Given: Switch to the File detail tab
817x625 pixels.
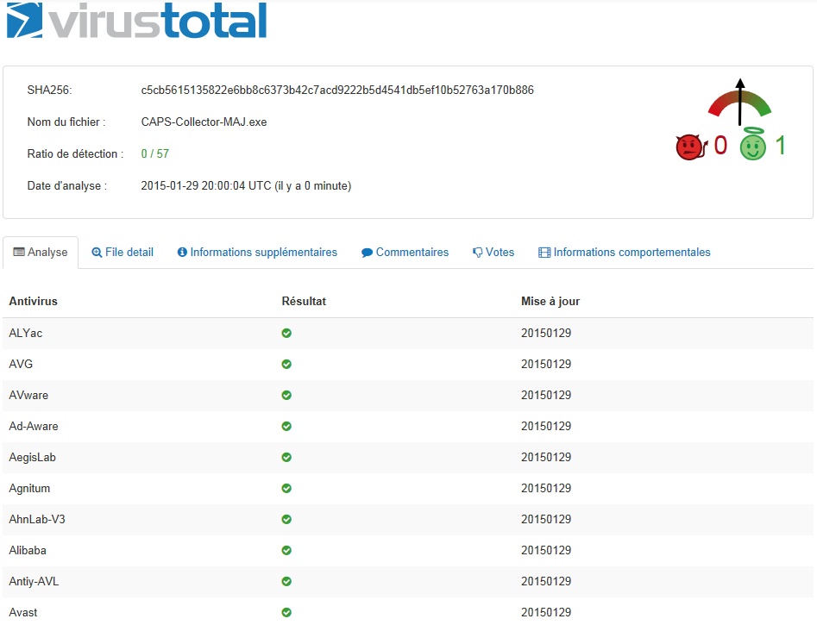Looking at the screenshot, I should 123,253.
